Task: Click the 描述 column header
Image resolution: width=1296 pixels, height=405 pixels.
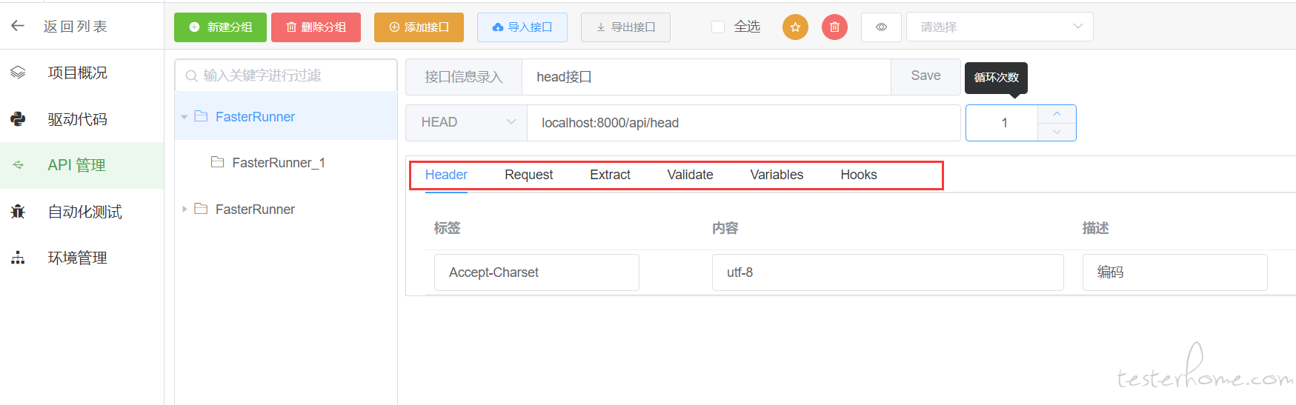Action: (x=1096, y=228)
